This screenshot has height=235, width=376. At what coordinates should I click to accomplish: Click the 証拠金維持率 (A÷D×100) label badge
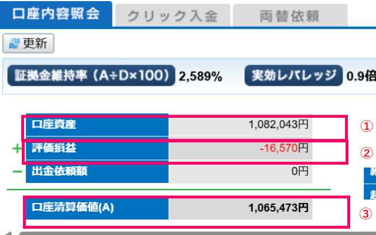(91, 75)
